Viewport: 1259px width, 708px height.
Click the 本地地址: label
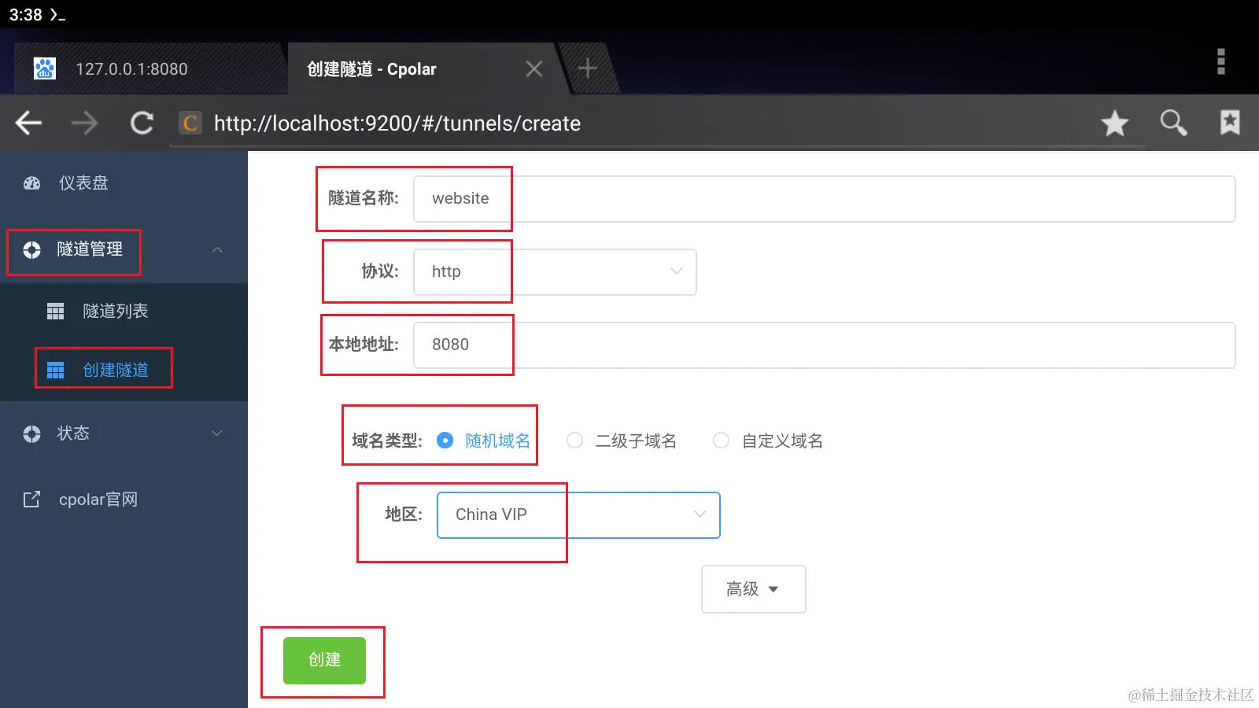pos(364,345)
